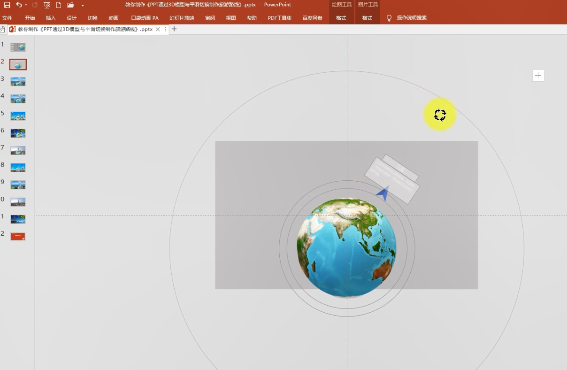The height and width of the screenshot is (370, 567).
Task: Select the 3D earth globe model
Action: pyautogui.click(x=346, y=248)
